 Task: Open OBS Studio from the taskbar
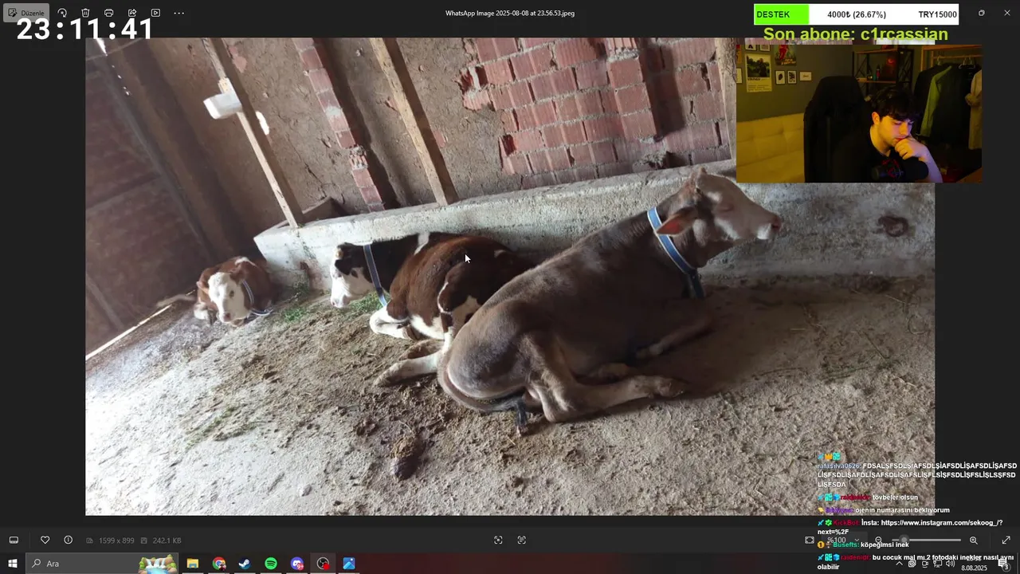[323, 564]
